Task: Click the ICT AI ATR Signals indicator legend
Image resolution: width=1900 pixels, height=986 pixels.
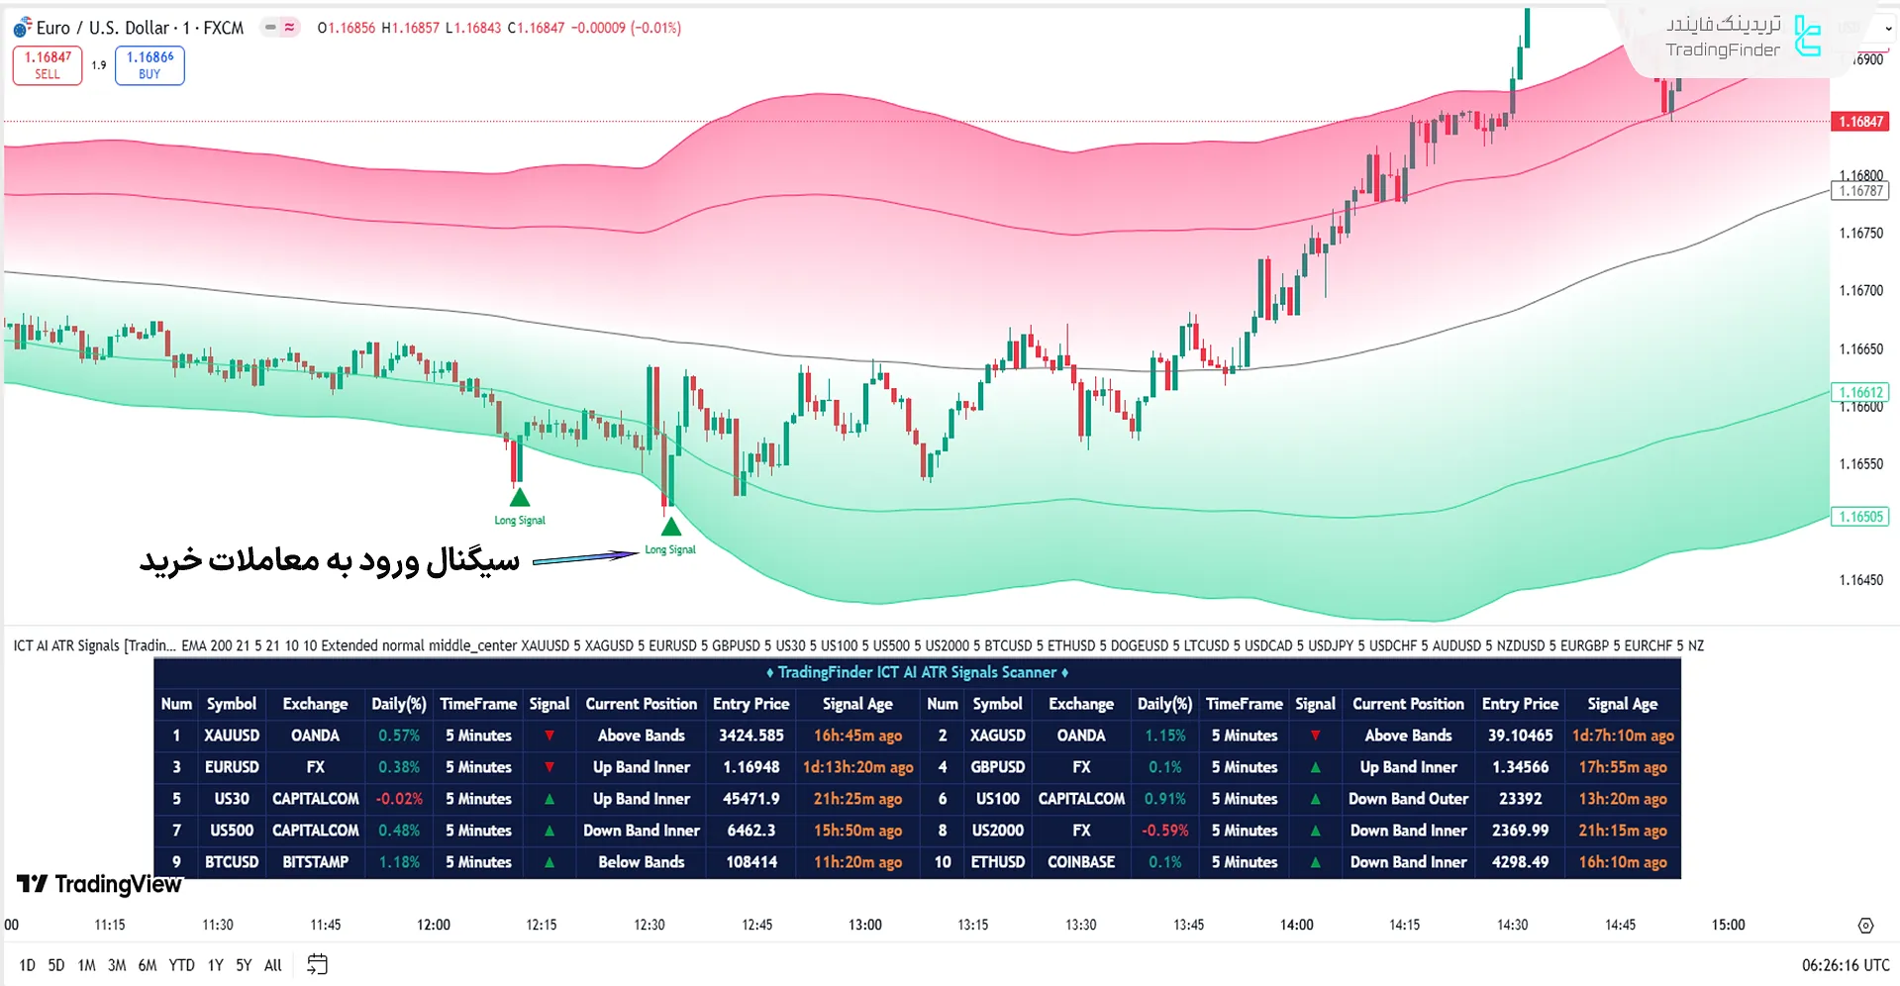Action: [66, 645]
